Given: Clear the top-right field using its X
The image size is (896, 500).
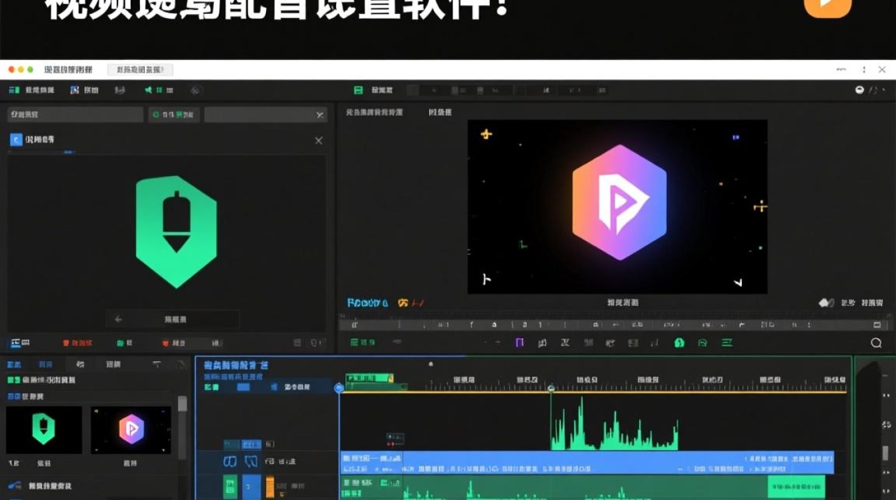Looking at the screenshot, I should (319, 115).
